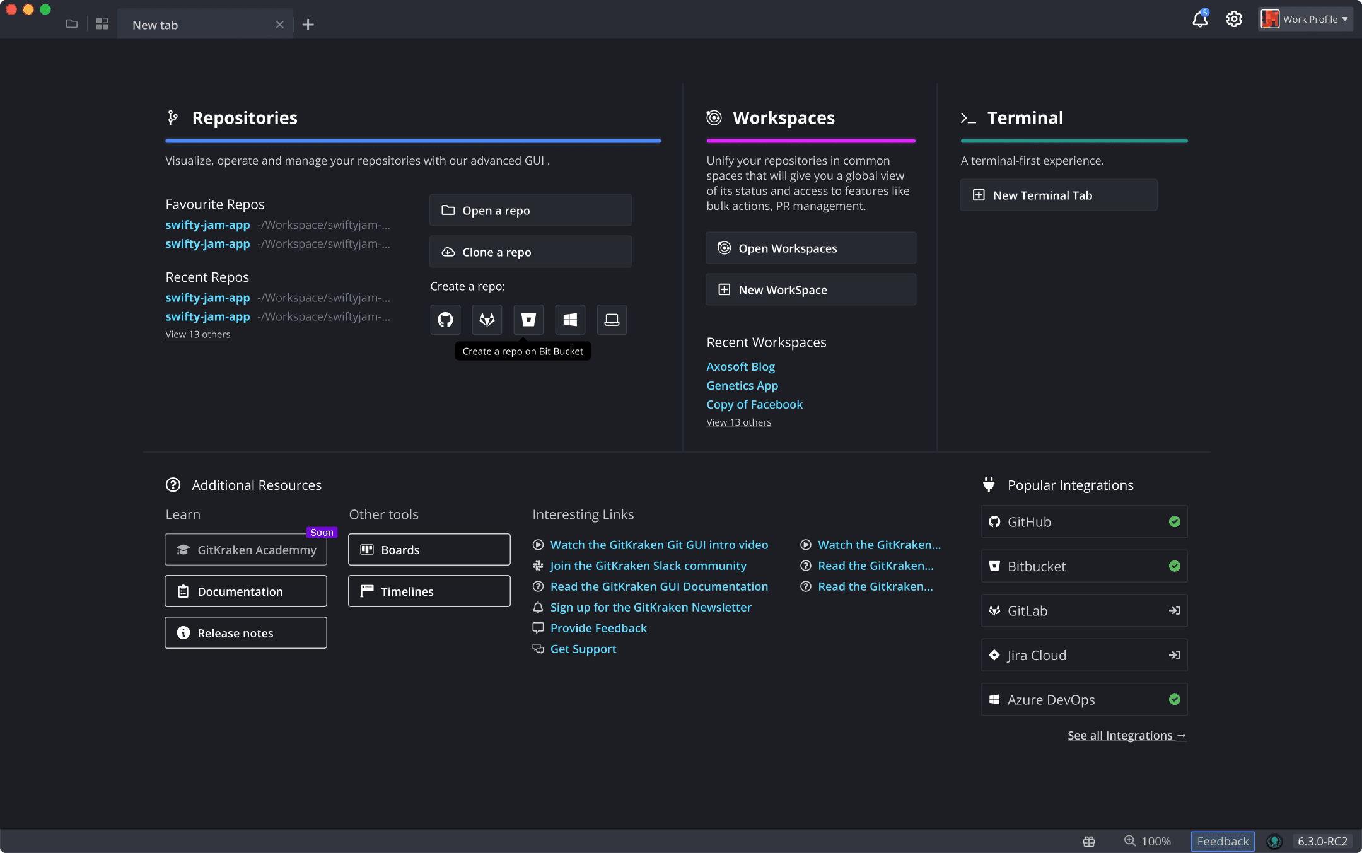Sign up for the GitKraken Newsletter

point(651,607)
